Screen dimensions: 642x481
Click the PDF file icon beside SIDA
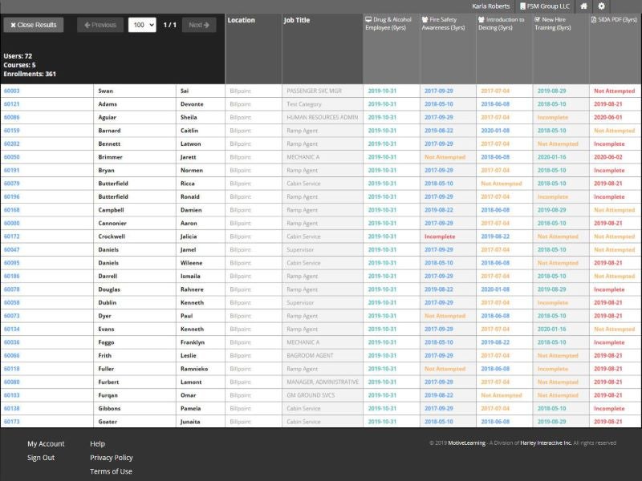coord(594,19)
